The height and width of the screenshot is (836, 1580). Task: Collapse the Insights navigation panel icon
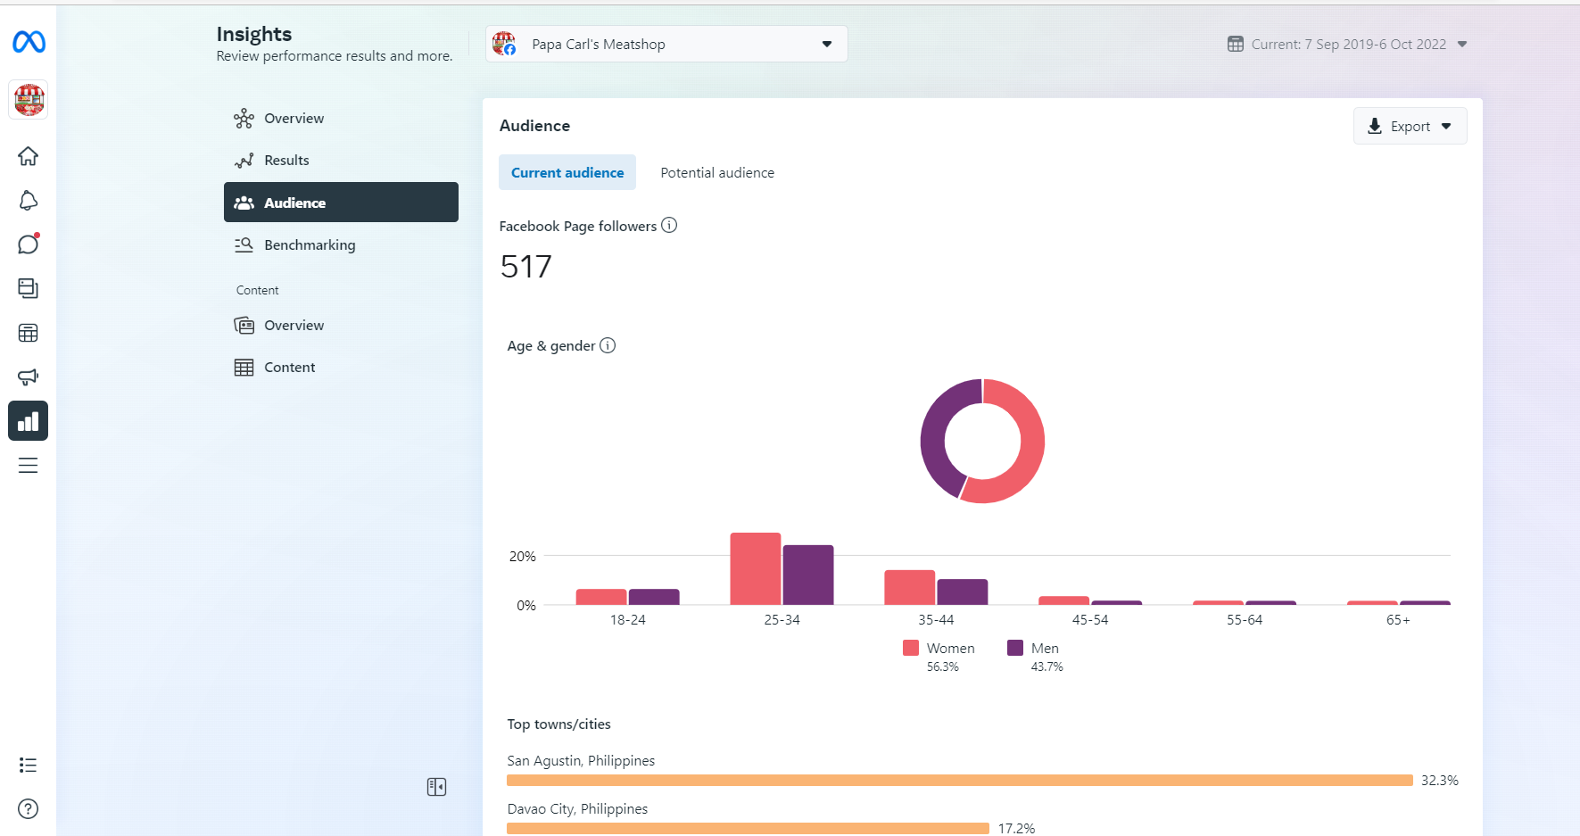[436, 787]
